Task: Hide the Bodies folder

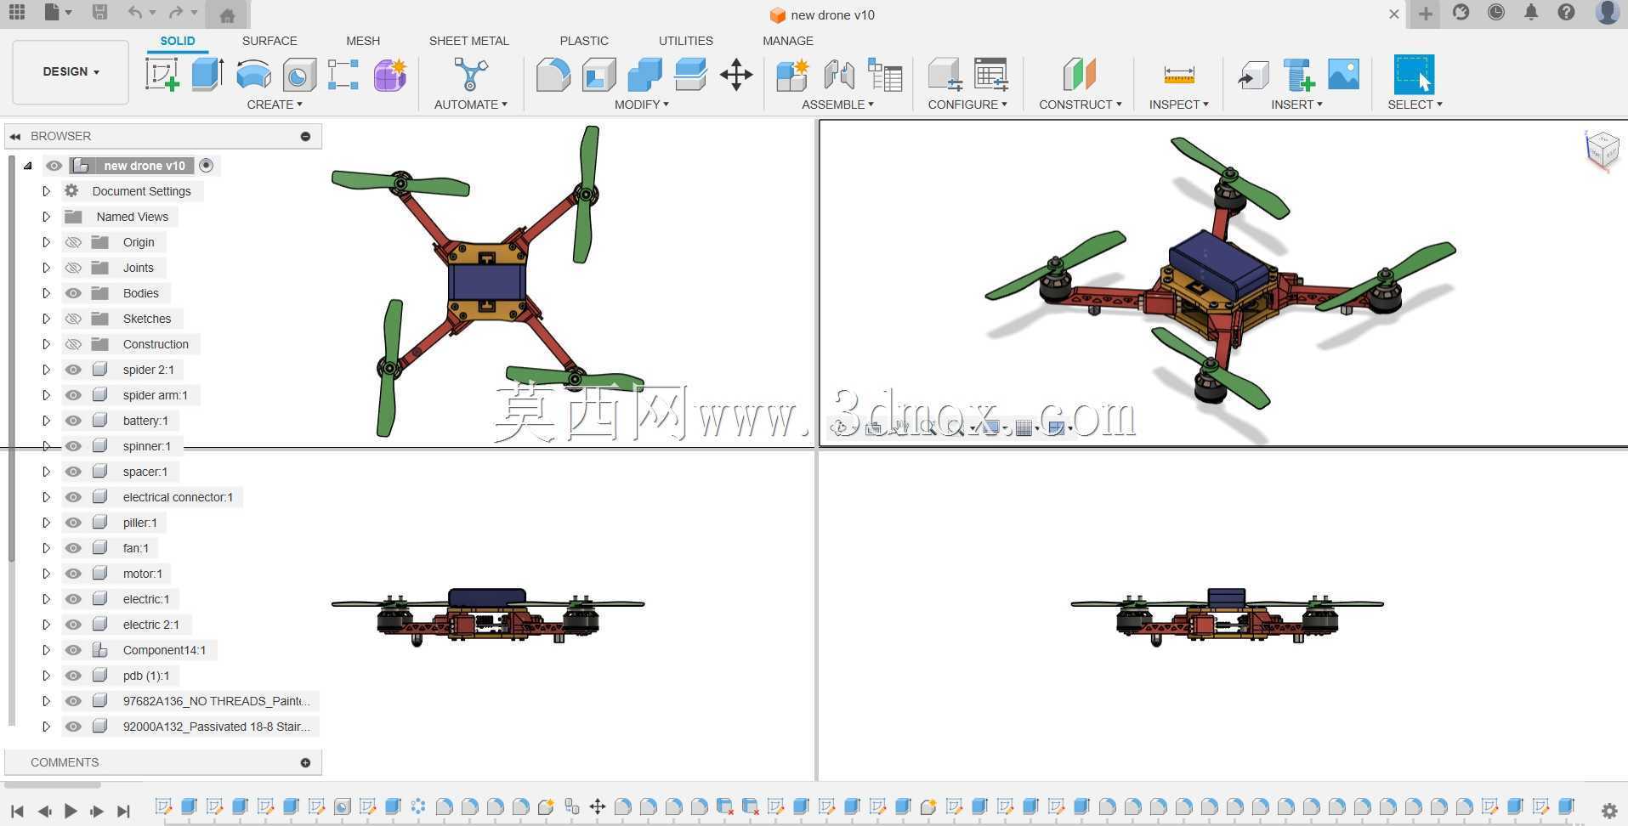Action: pos(73,293)
